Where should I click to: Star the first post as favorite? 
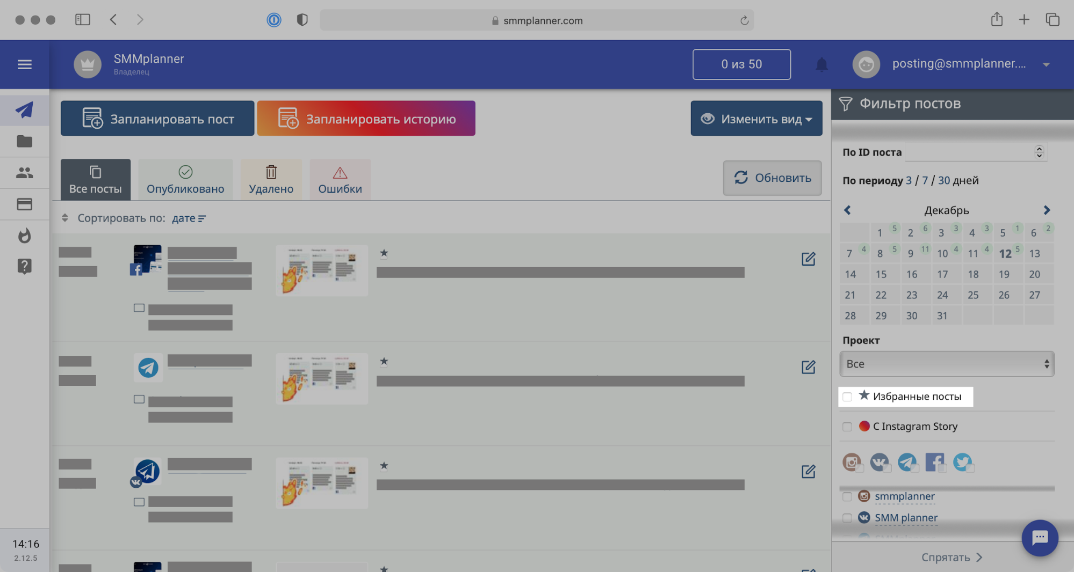384,253
